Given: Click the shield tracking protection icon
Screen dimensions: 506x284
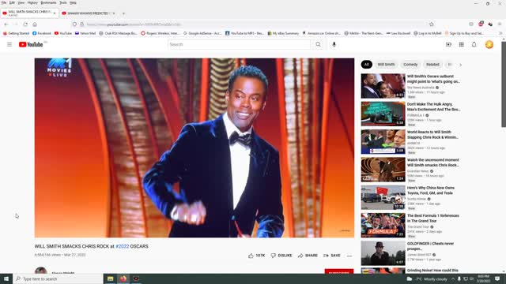Looking at the screenshot, I should (74, 24).
